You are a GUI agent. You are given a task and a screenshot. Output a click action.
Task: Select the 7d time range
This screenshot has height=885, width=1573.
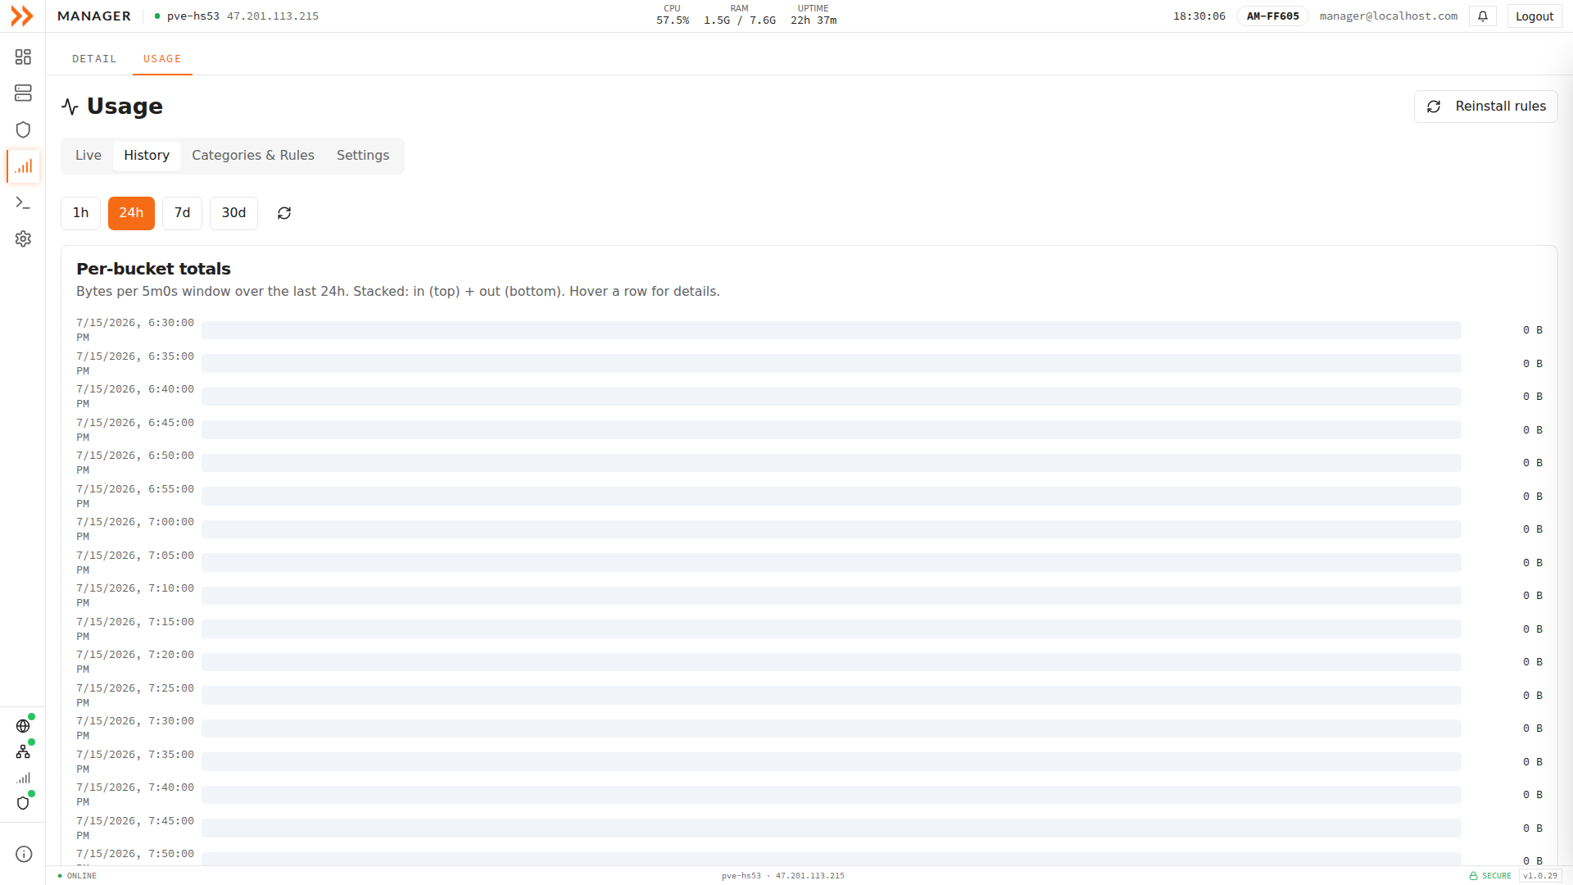(182, 213)
